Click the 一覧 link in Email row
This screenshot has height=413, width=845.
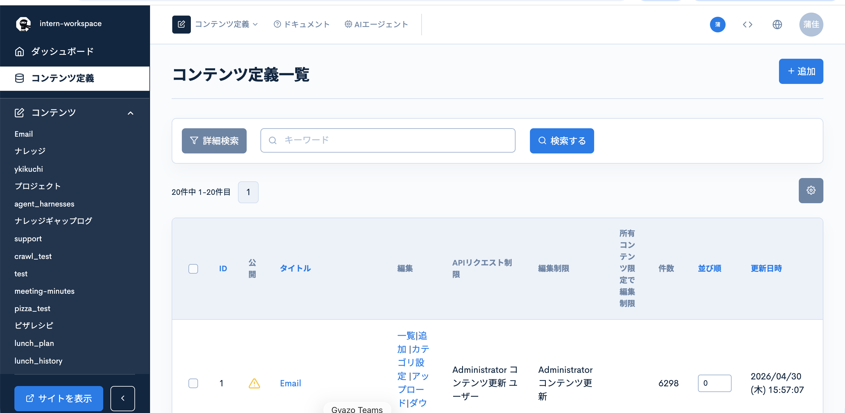406,336
